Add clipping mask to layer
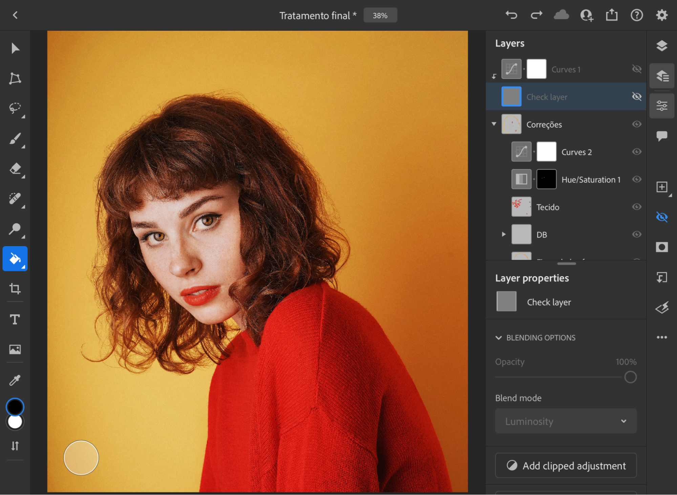The width and height of the screenshot is (677, 495). click(662, 277)
